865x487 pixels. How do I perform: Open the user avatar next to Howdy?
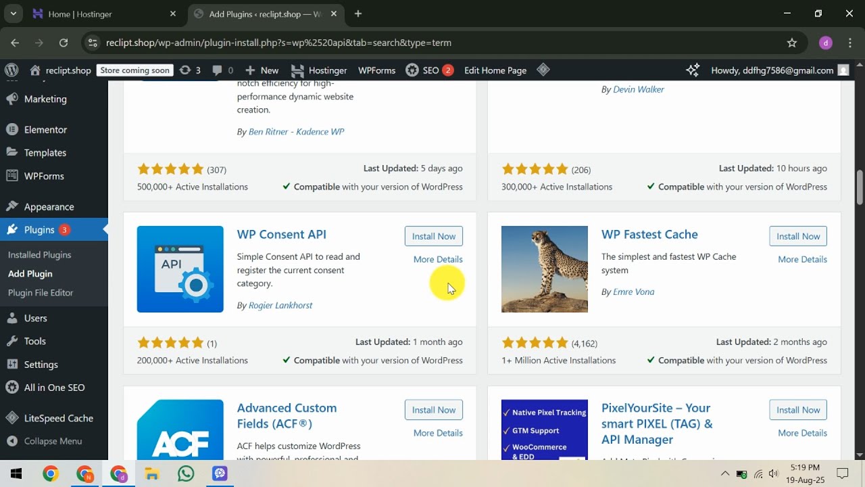(x=843, y=70)
